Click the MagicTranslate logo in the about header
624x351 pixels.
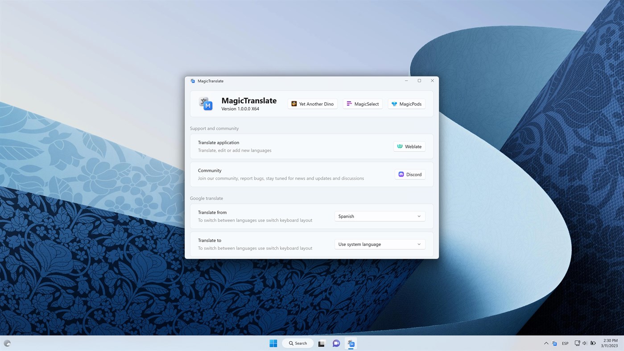206,103
